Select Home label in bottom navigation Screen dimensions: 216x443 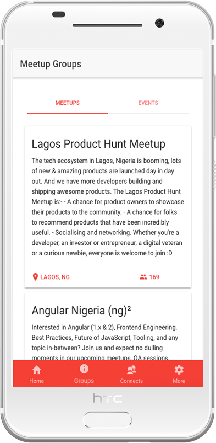(37, 381)
